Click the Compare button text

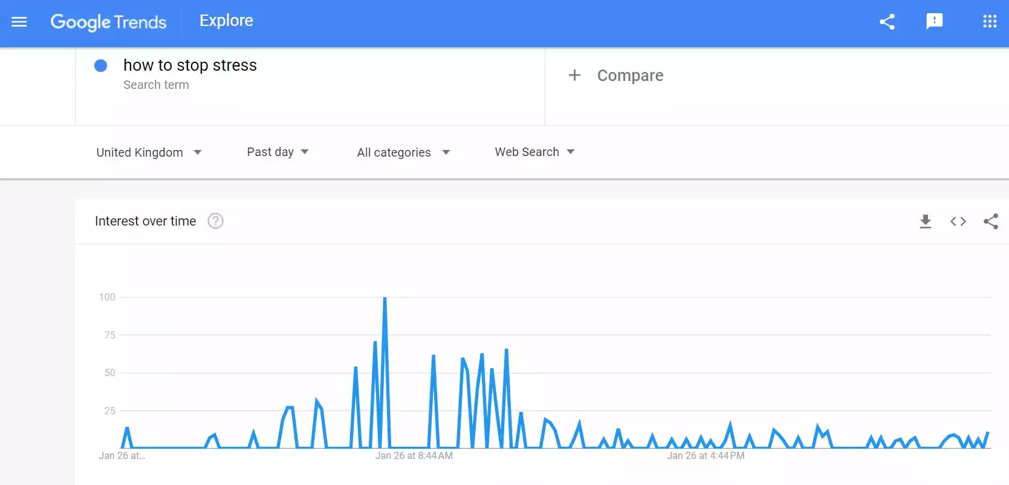(630, 76)
